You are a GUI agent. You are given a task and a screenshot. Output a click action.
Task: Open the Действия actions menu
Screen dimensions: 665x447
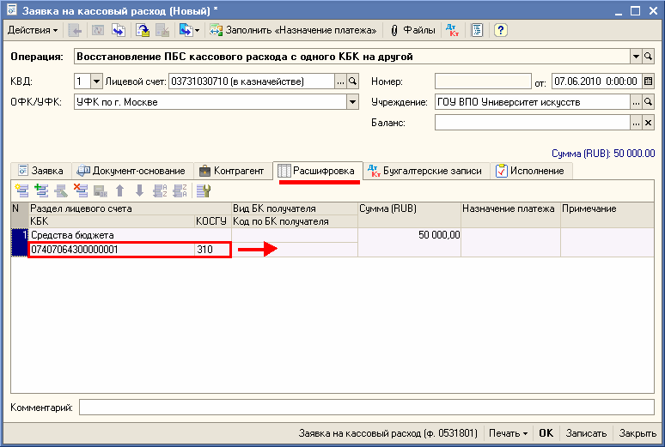(x=33, y=31)
